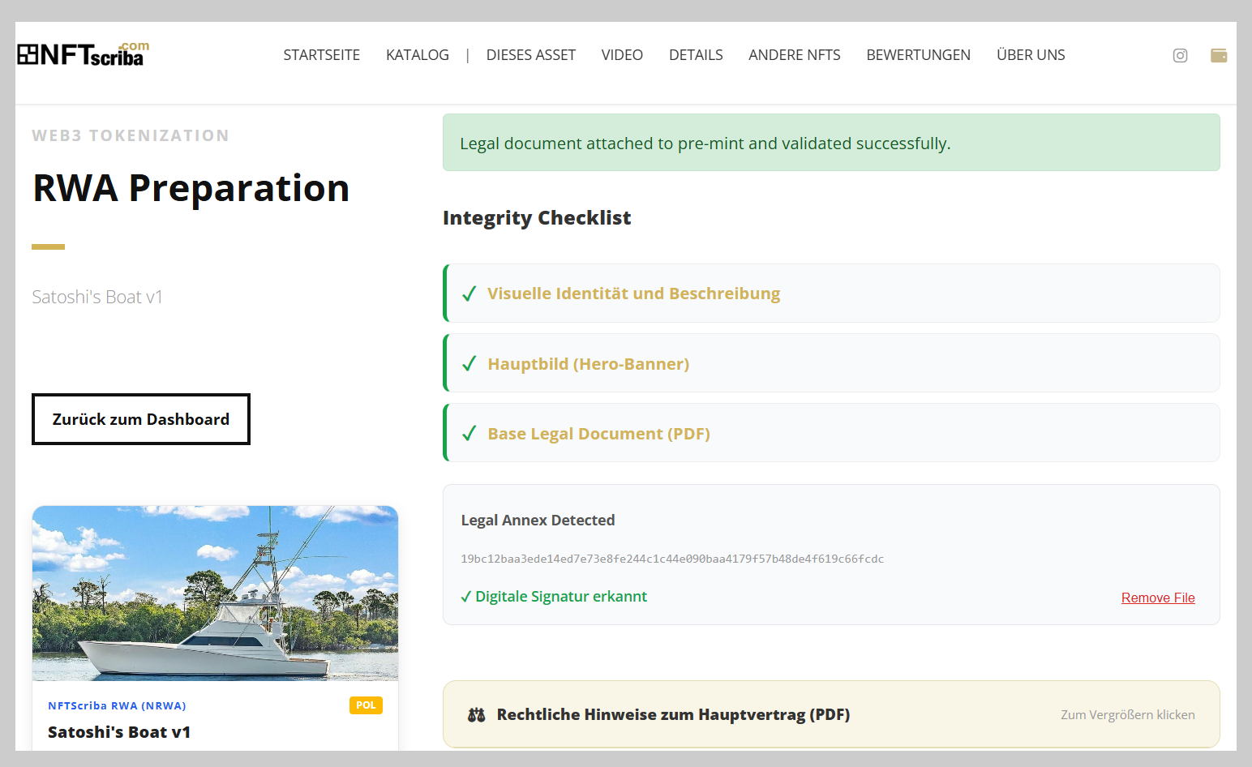
Task: Click the Integrity Checklist heading
Action: (x=537, y=218)
